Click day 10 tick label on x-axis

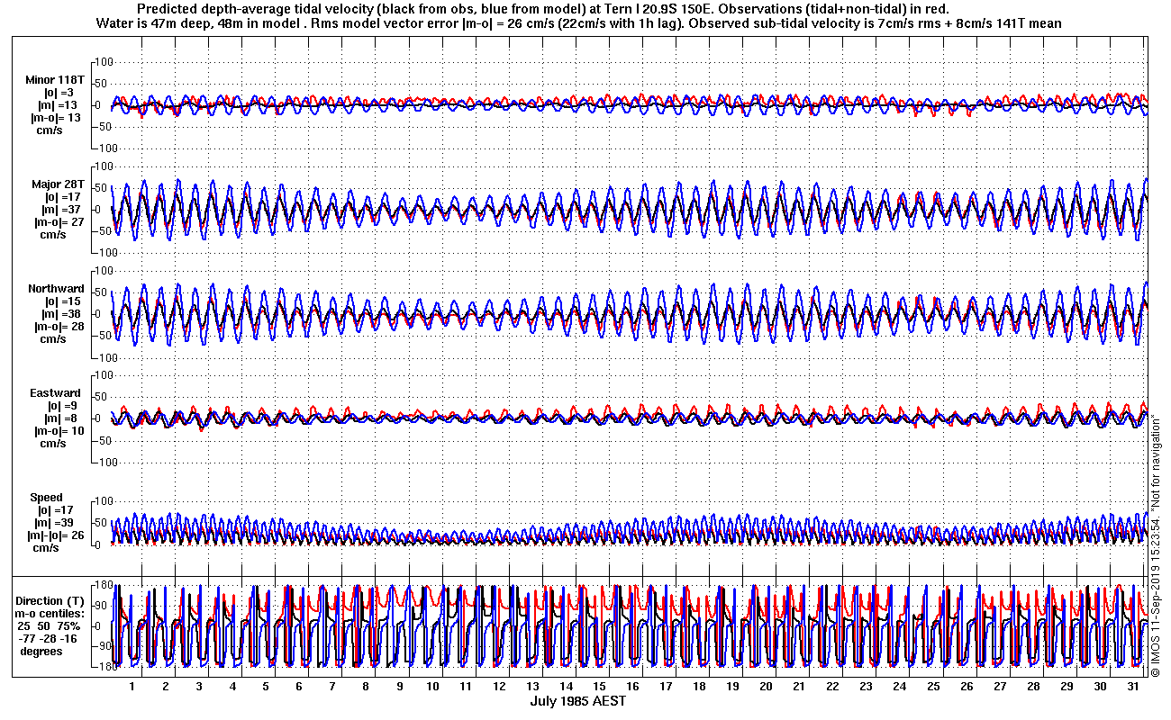(x=432, y=687)
